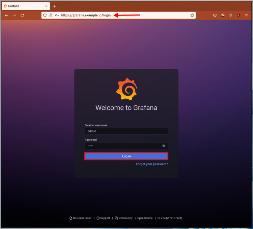Click the extension icon left of uBlock
This screenshot has width=253, height=229.
point(230,15)
